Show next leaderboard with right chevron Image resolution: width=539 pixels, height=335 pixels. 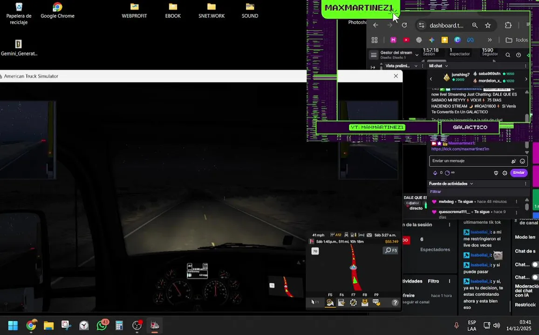(x=526, y=79)
